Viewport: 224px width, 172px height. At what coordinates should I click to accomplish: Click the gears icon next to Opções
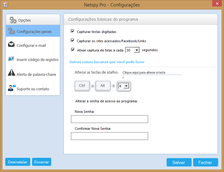pyautogui.click(x=13, y=20)
